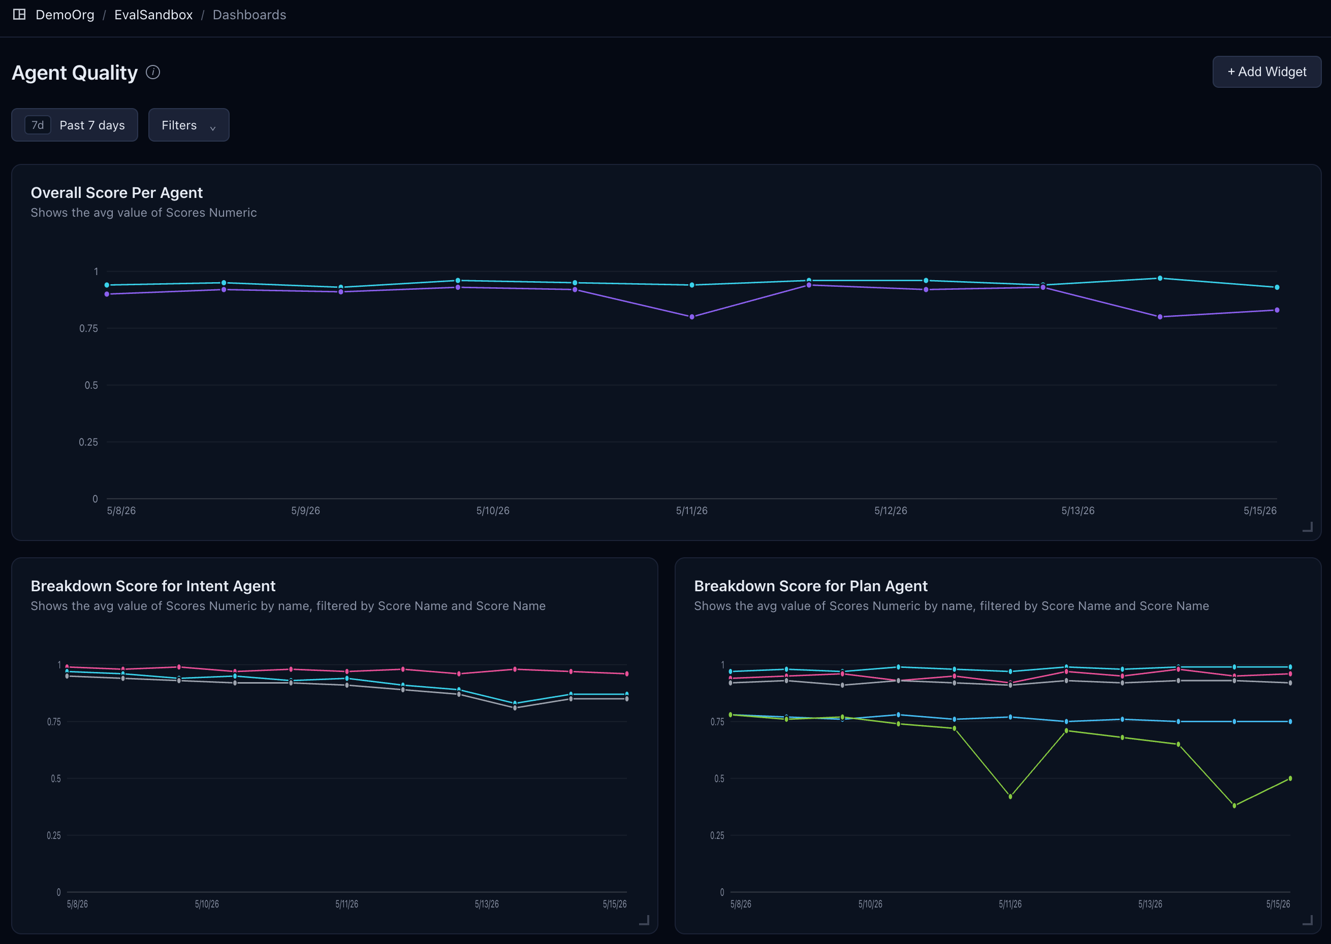
Task: Click the subtitle 'Shows the avg value of Scores Numeric'
Action: pos(144,213)
